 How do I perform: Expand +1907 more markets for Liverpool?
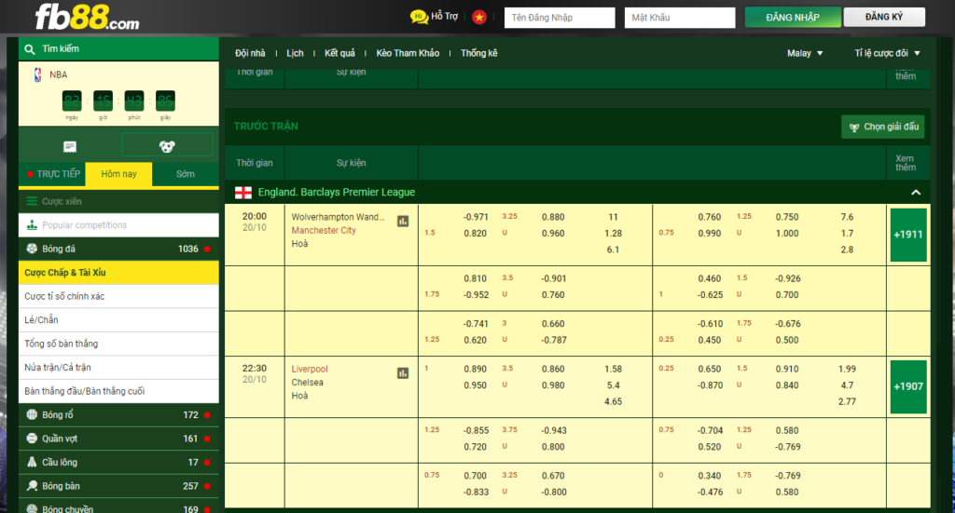click(908, 386)
